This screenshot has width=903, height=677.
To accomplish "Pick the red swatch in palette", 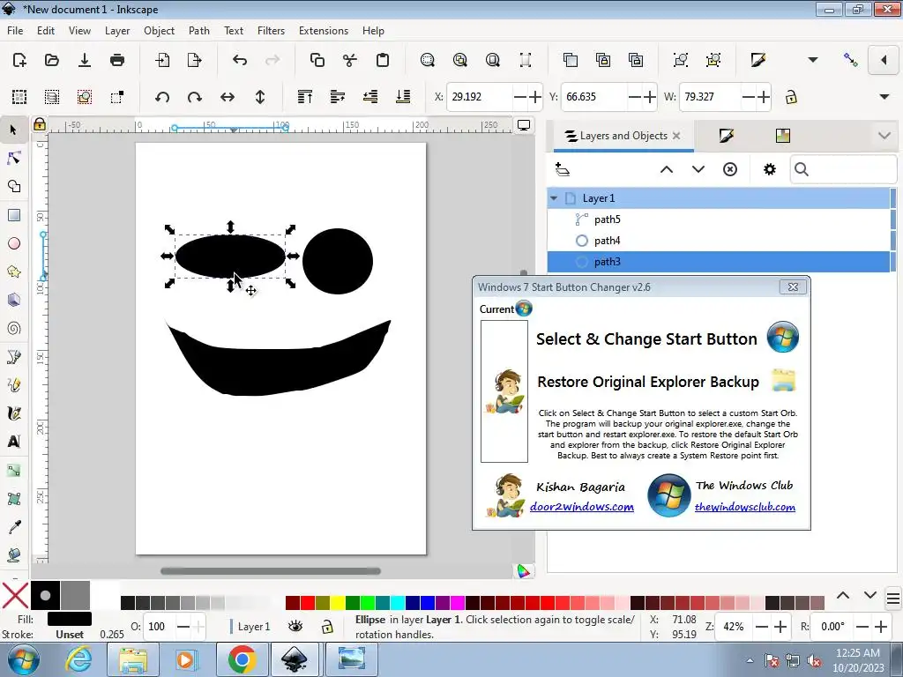I will [308, 603].
